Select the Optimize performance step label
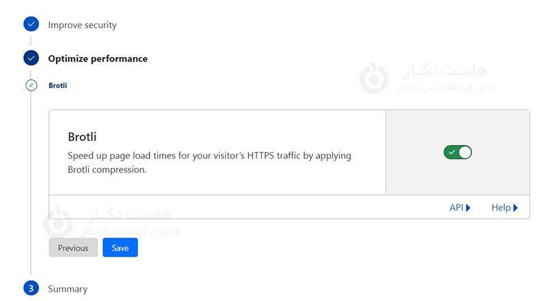 pos(98,59)
